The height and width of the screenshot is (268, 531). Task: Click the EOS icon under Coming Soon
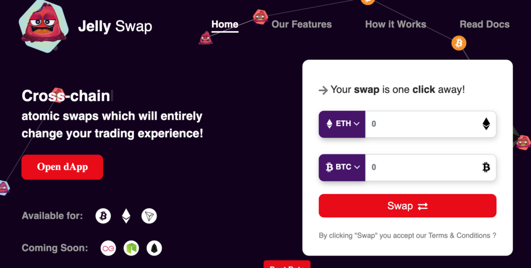154,248
